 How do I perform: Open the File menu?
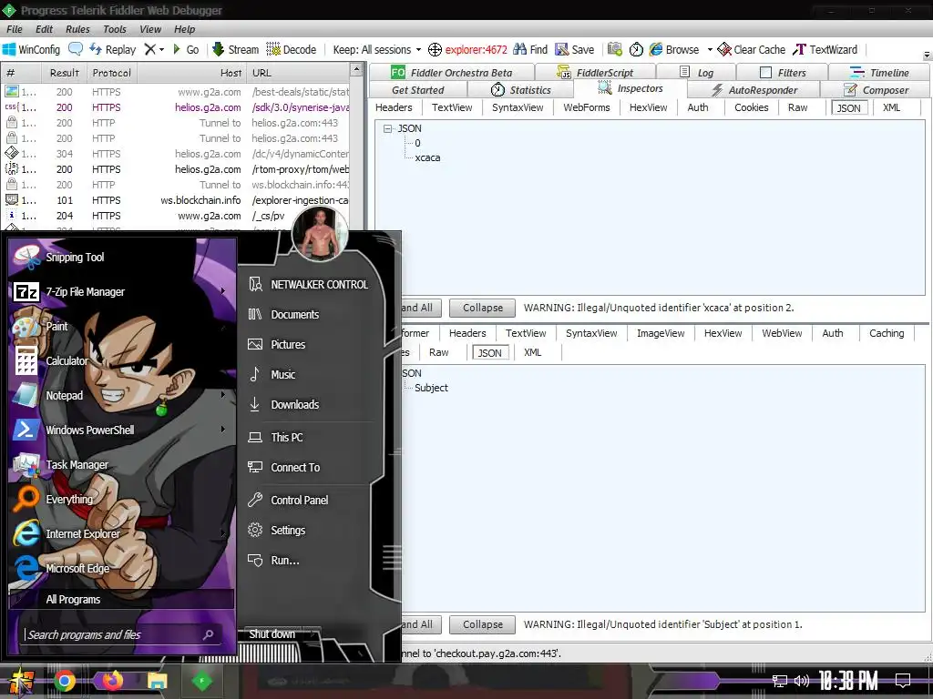15,29
